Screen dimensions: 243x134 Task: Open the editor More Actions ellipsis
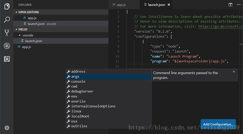239,5
